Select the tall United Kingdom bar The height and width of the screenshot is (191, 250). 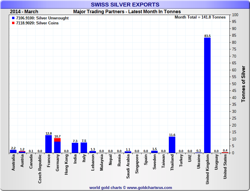pyautogui.click(x=207, y=95)
